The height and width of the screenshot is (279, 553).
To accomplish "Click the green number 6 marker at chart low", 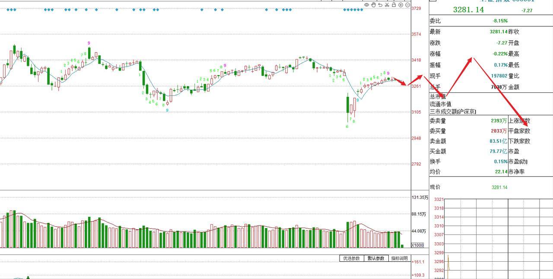I will coord(347,127).
